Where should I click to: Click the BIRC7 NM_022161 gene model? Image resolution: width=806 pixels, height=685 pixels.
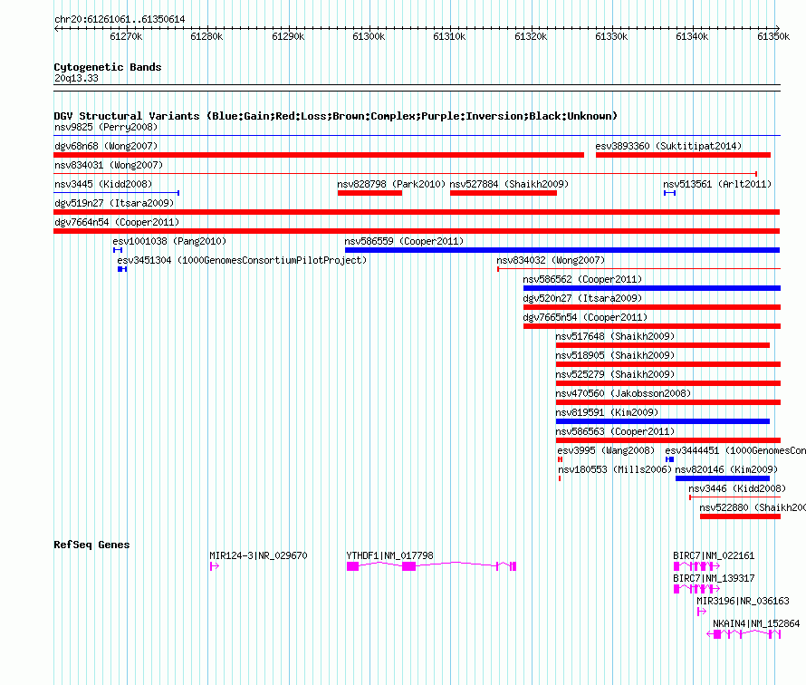point(696,566)
